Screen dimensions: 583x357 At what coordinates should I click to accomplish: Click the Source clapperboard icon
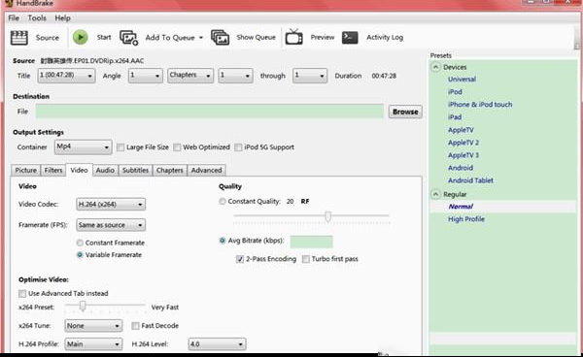click(19, 38)
